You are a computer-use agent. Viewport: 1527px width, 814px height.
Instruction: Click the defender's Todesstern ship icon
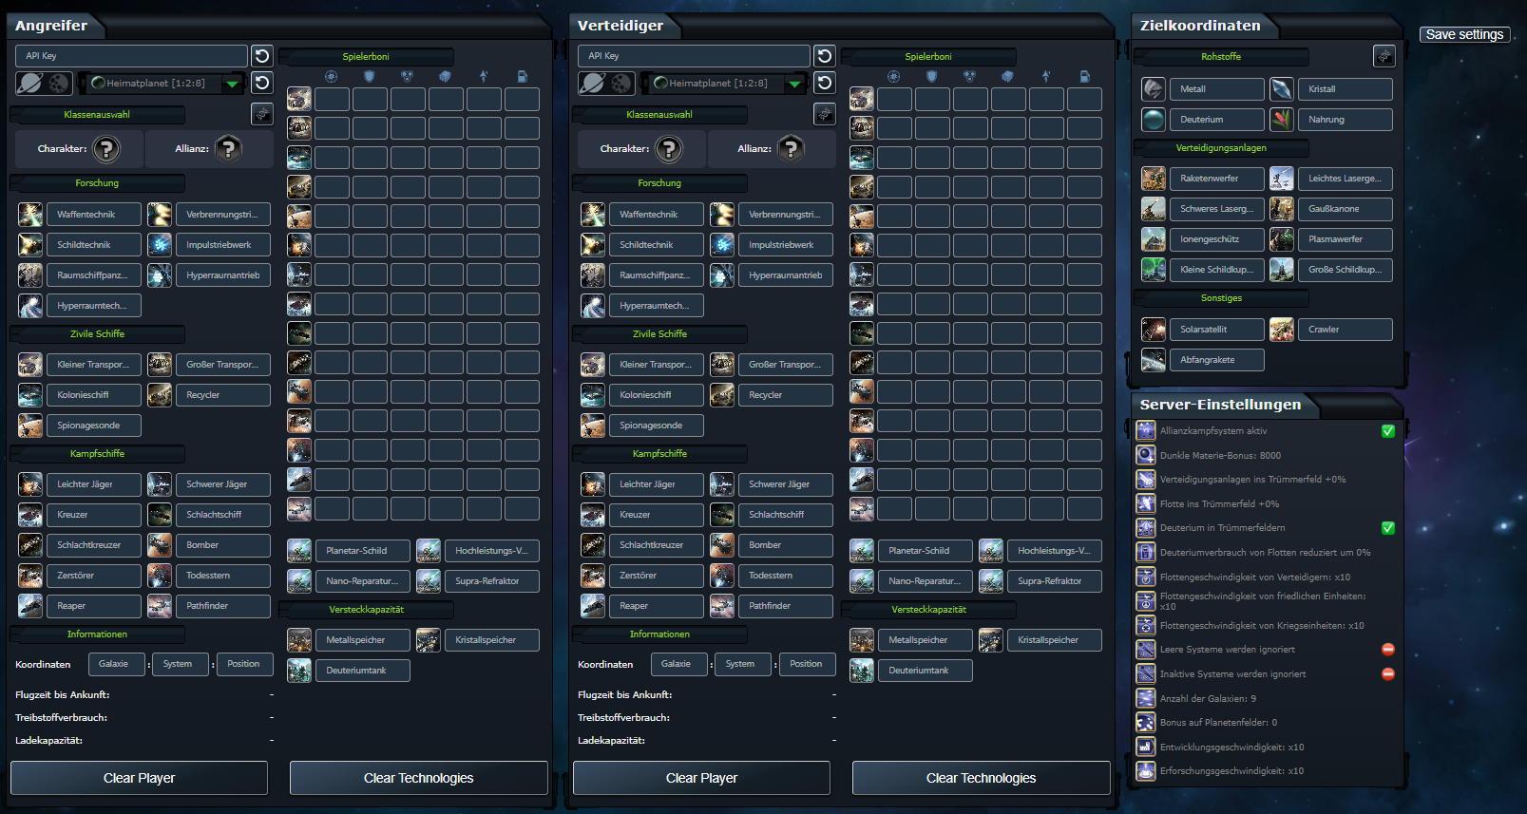click(x=722, y=576)
